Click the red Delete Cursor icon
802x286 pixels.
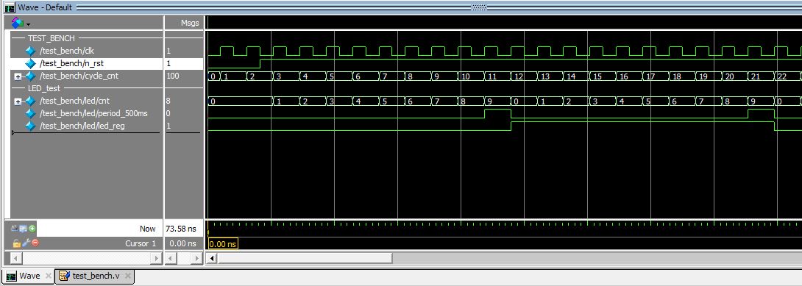[x=35, y=243]
